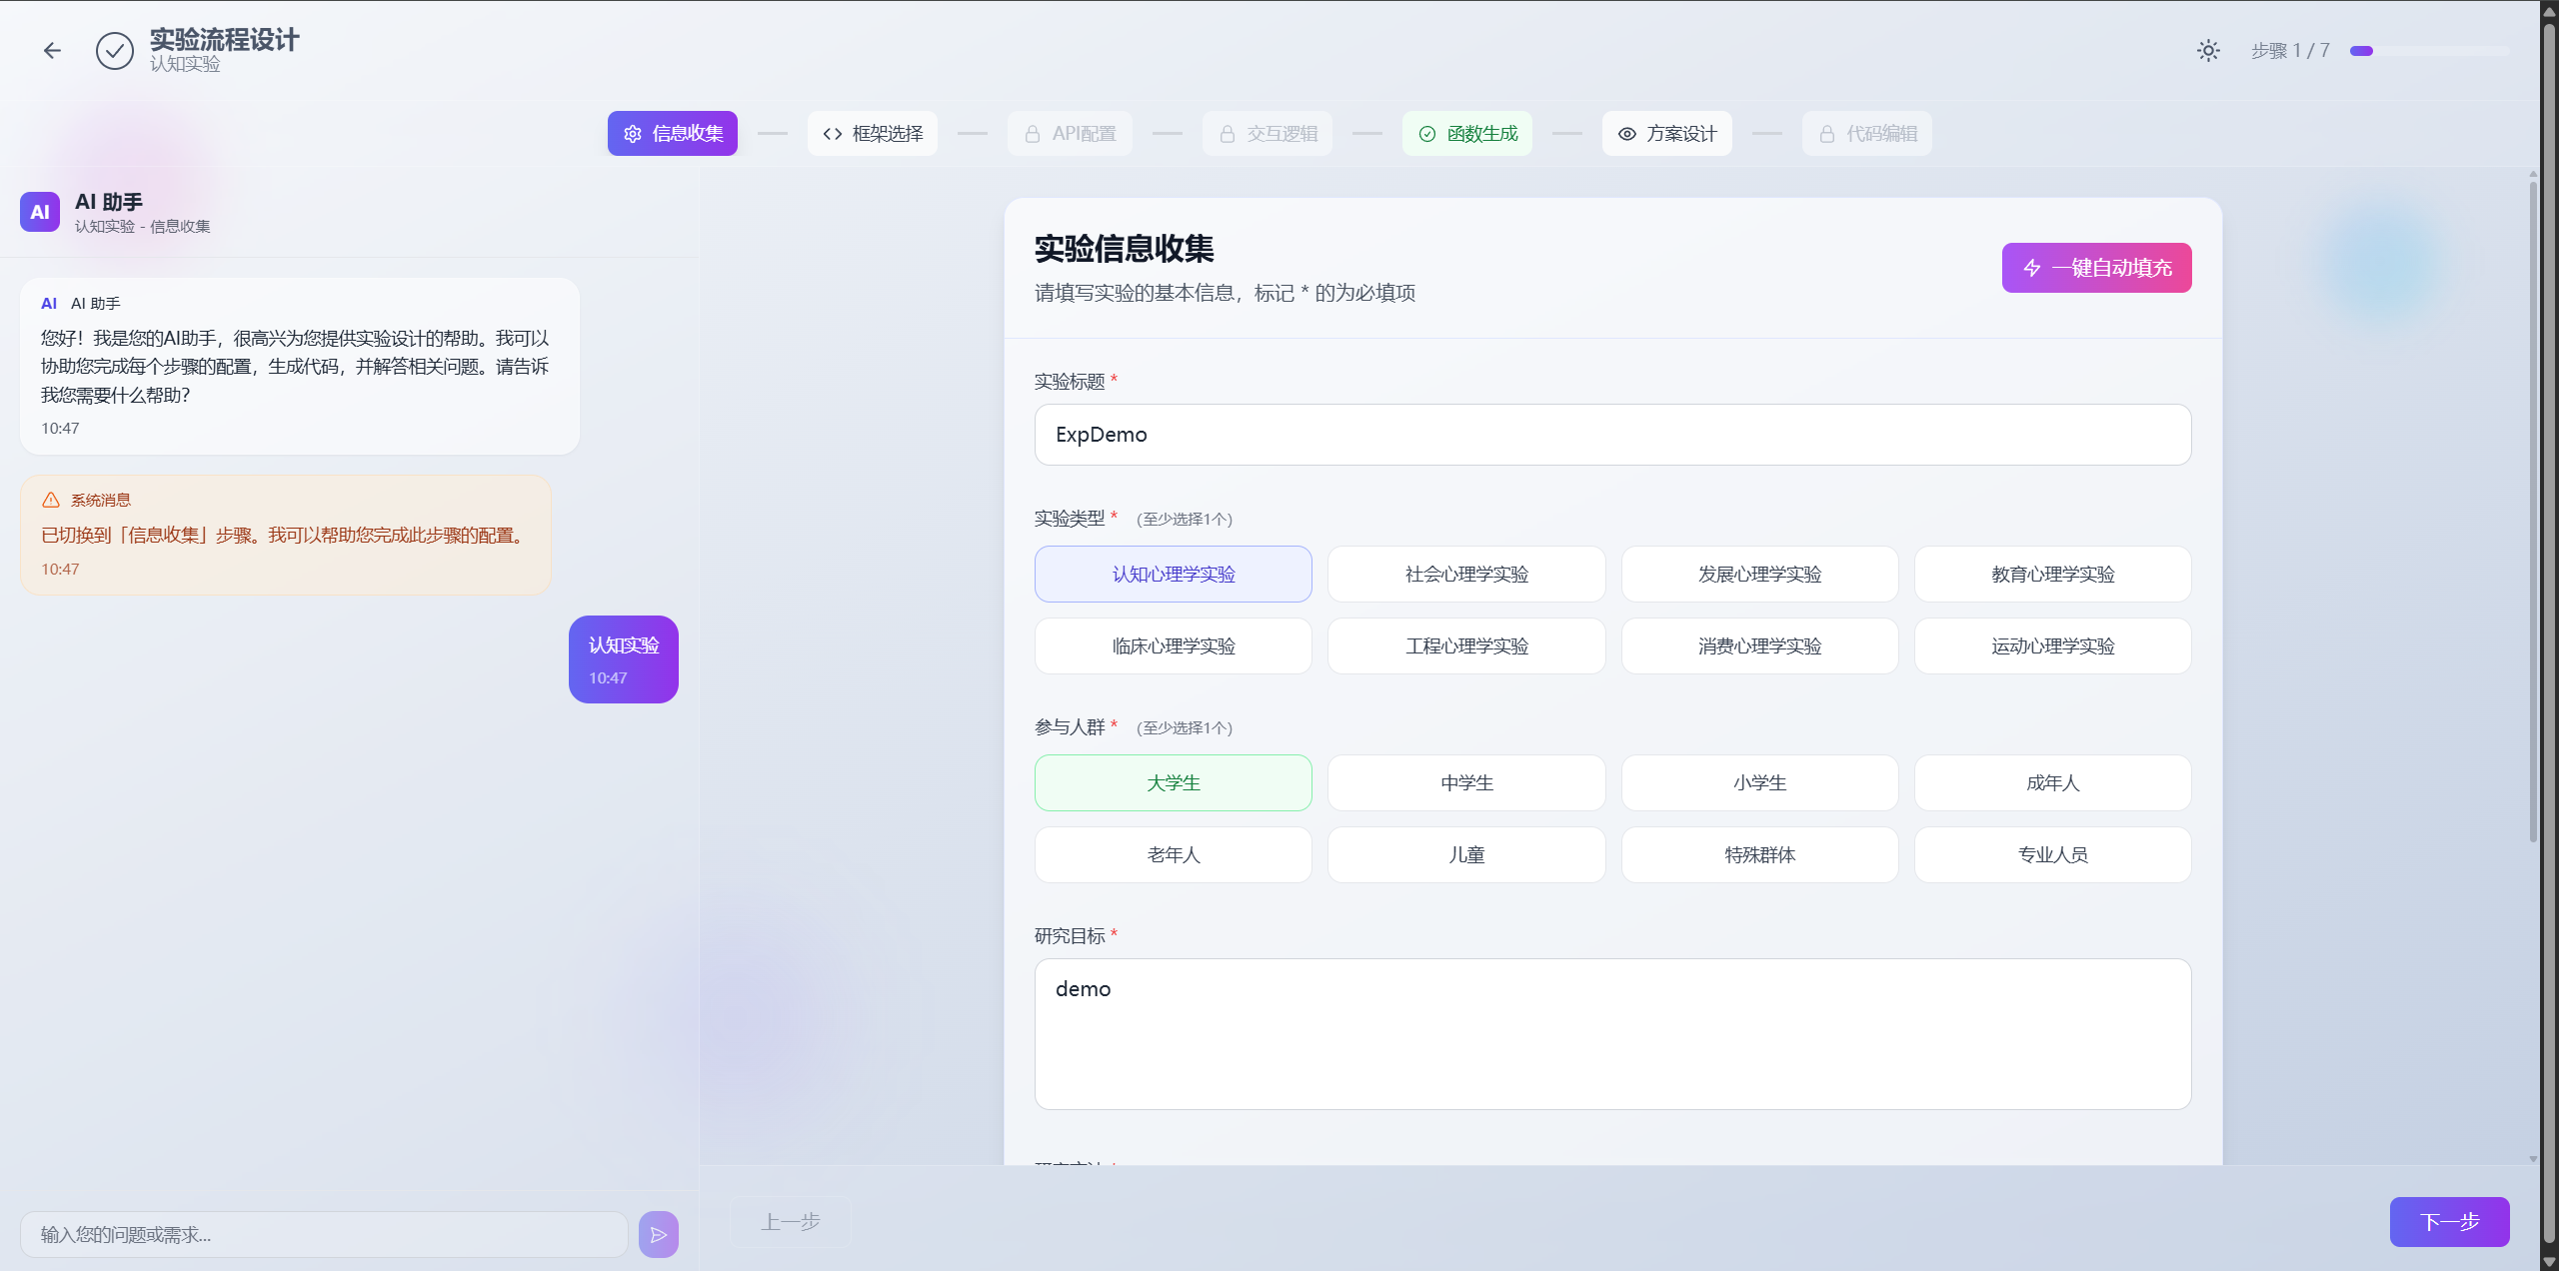
Task: Deselect 认知心理学实验 type
Action: click(x=1174, y=574)
